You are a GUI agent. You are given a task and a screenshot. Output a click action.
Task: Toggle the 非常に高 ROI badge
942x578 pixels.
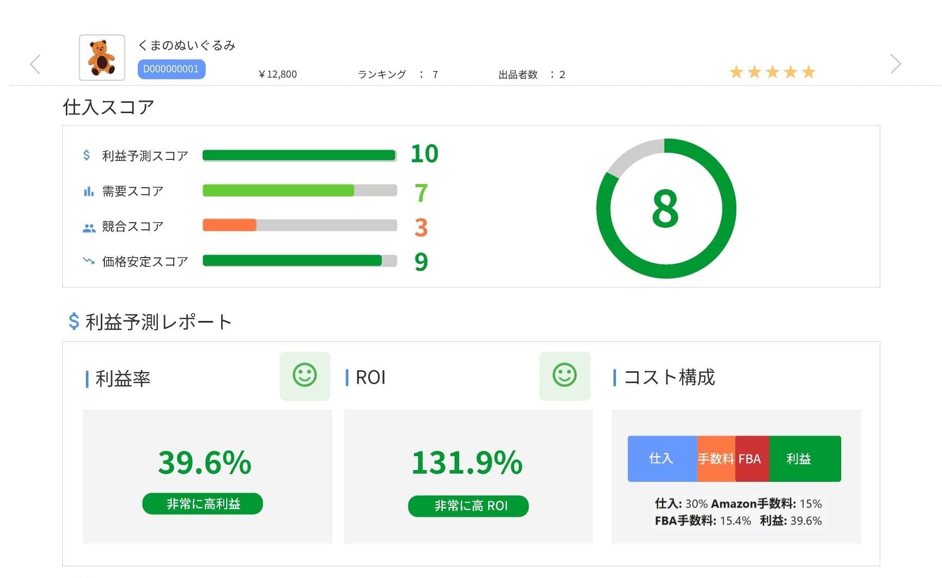point(467,505)
